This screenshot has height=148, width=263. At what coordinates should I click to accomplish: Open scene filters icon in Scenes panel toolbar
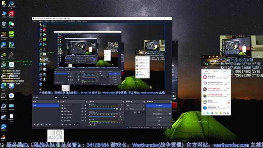tap(42, 125)
